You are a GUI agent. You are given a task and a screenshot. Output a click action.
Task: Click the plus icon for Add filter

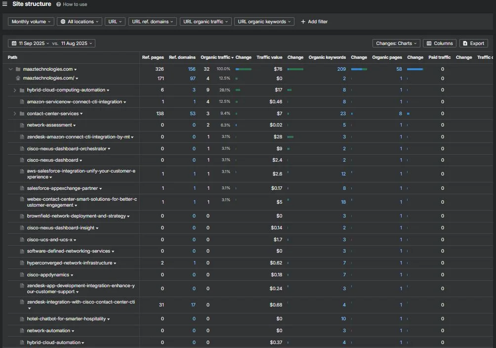coord(303,22)
